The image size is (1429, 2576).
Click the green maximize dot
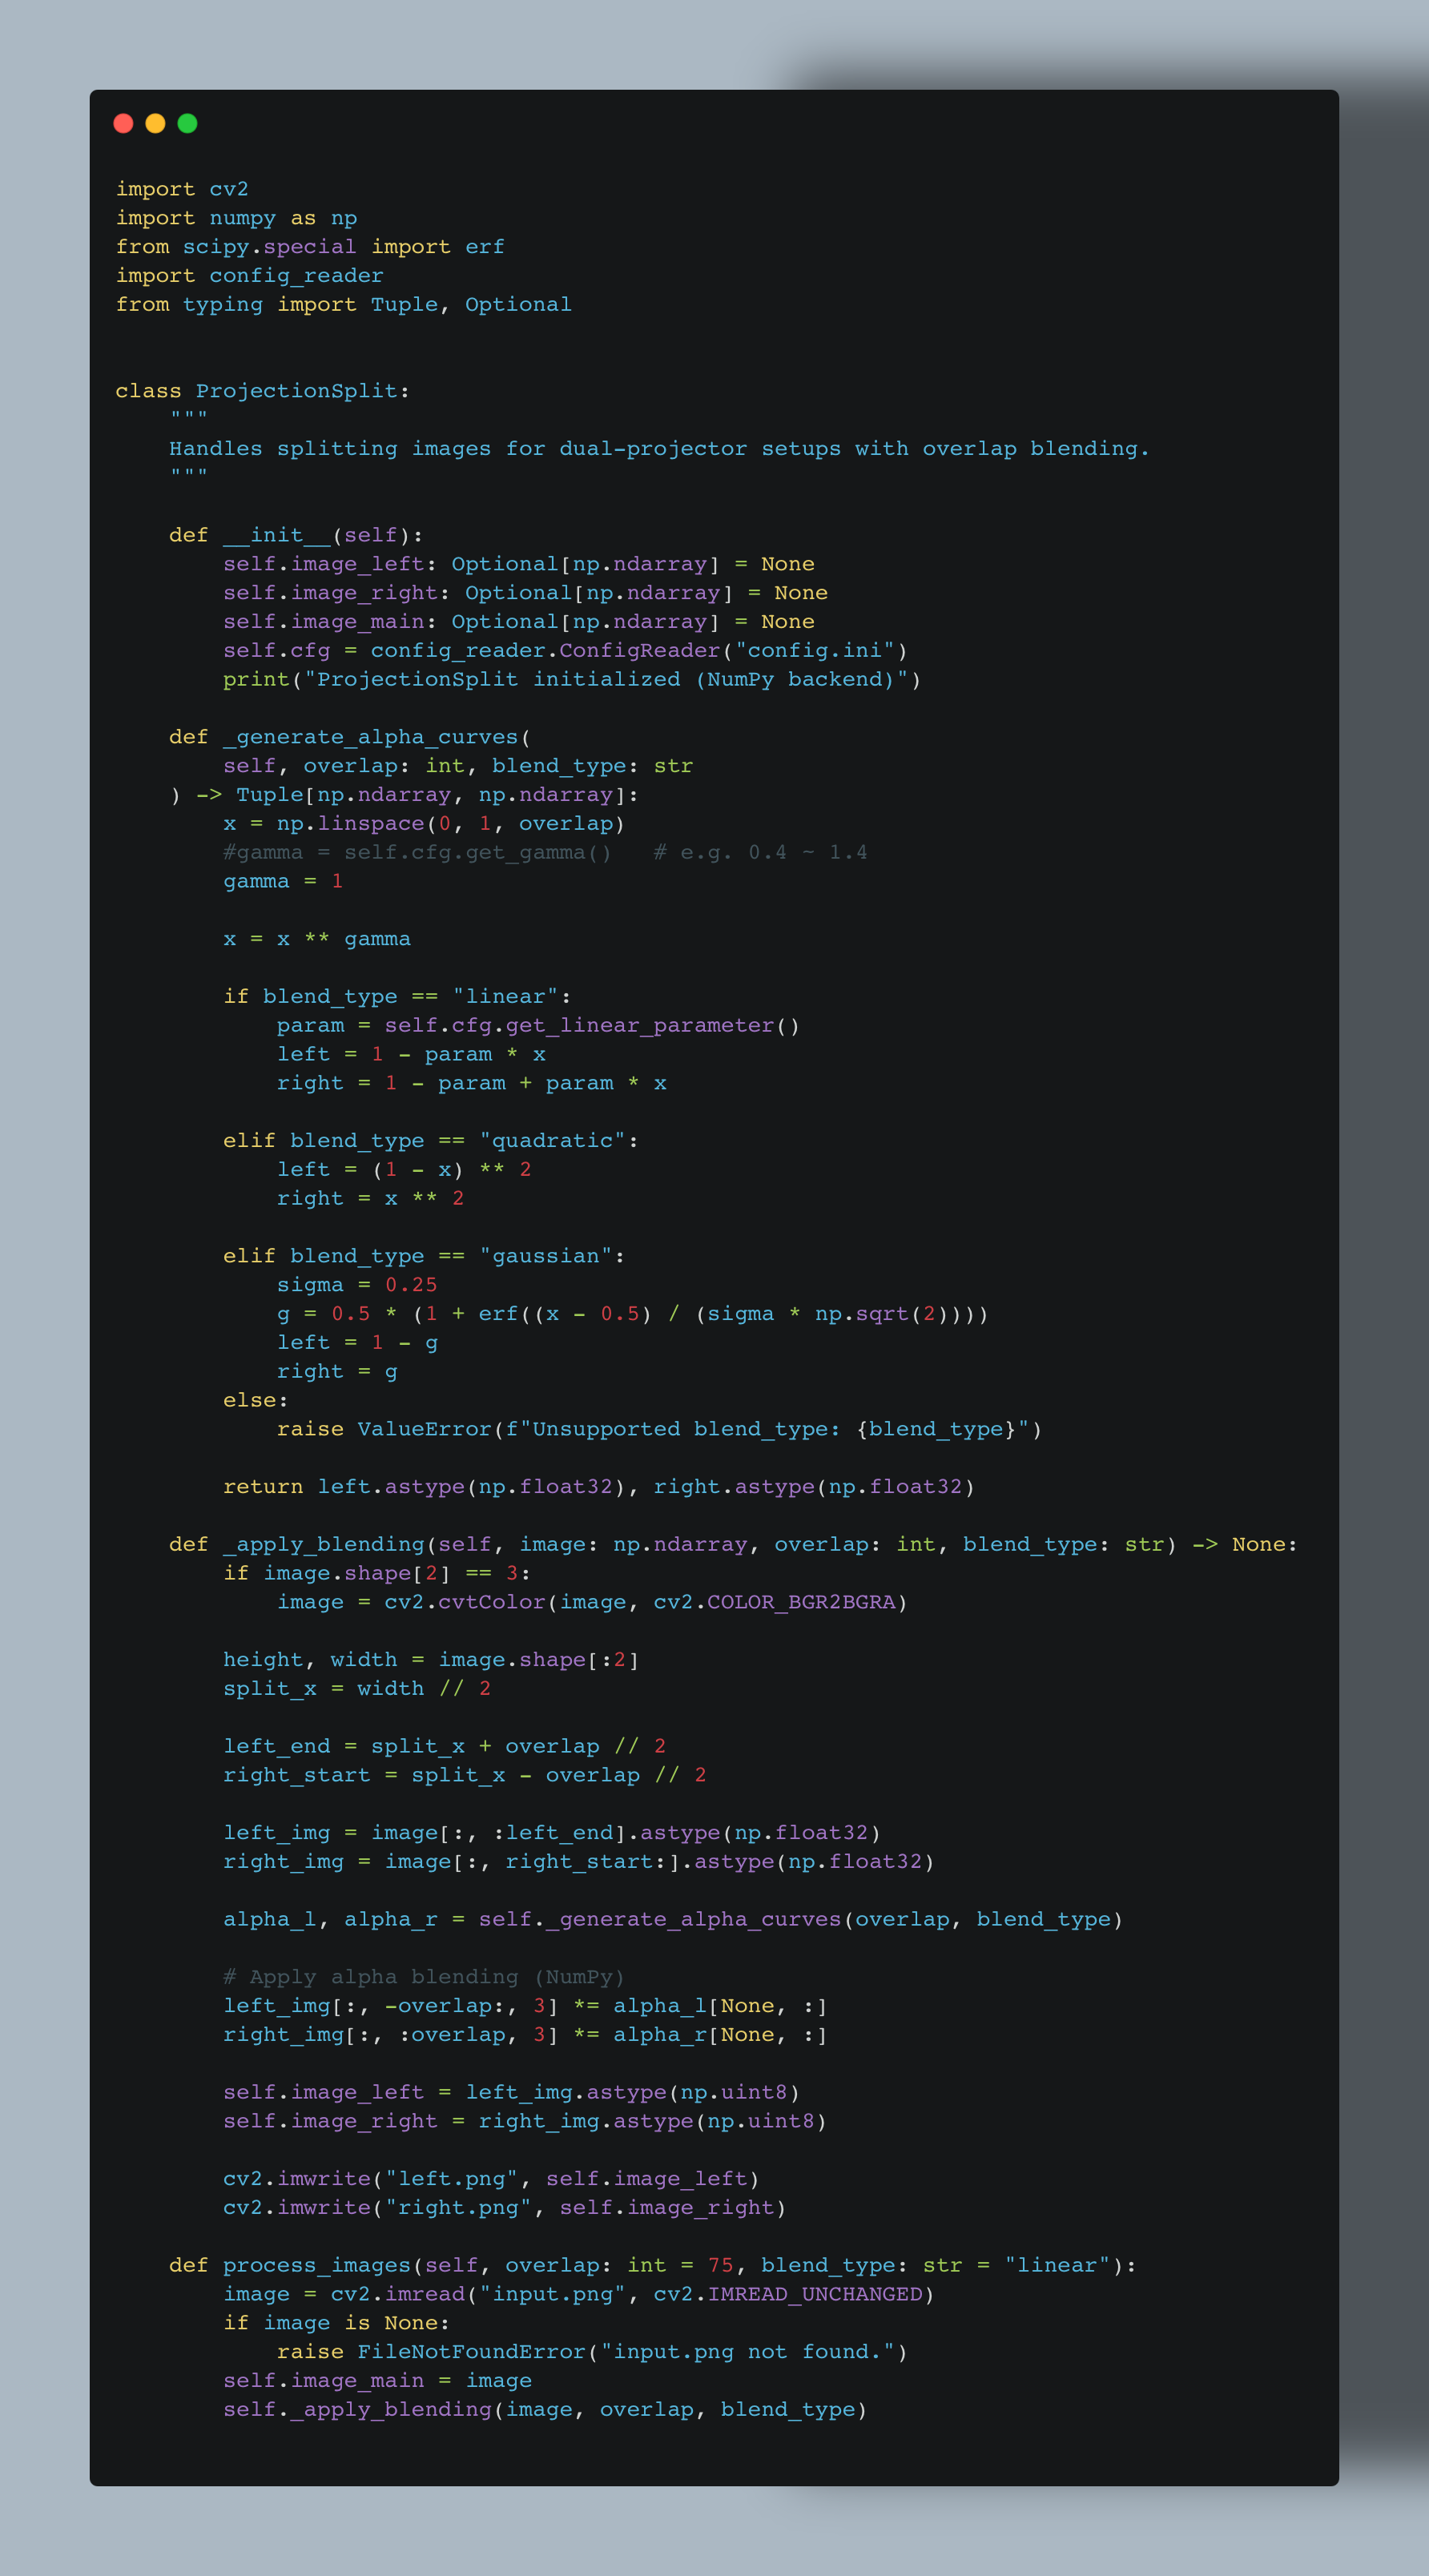tap(187, 123)
